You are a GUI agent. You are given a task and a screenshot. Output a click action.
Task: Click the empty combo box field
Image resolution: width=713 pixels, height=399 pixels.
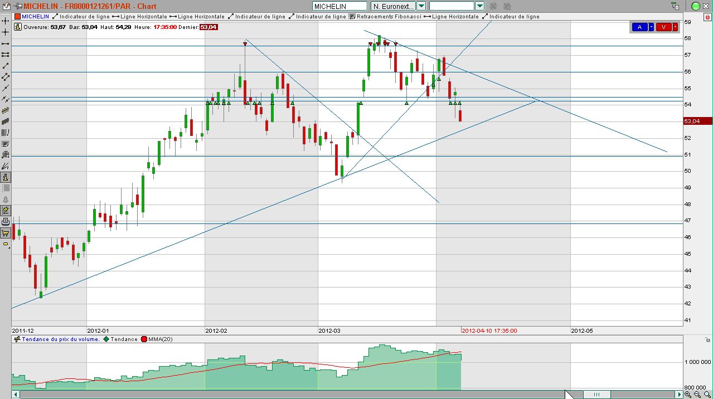452,6
